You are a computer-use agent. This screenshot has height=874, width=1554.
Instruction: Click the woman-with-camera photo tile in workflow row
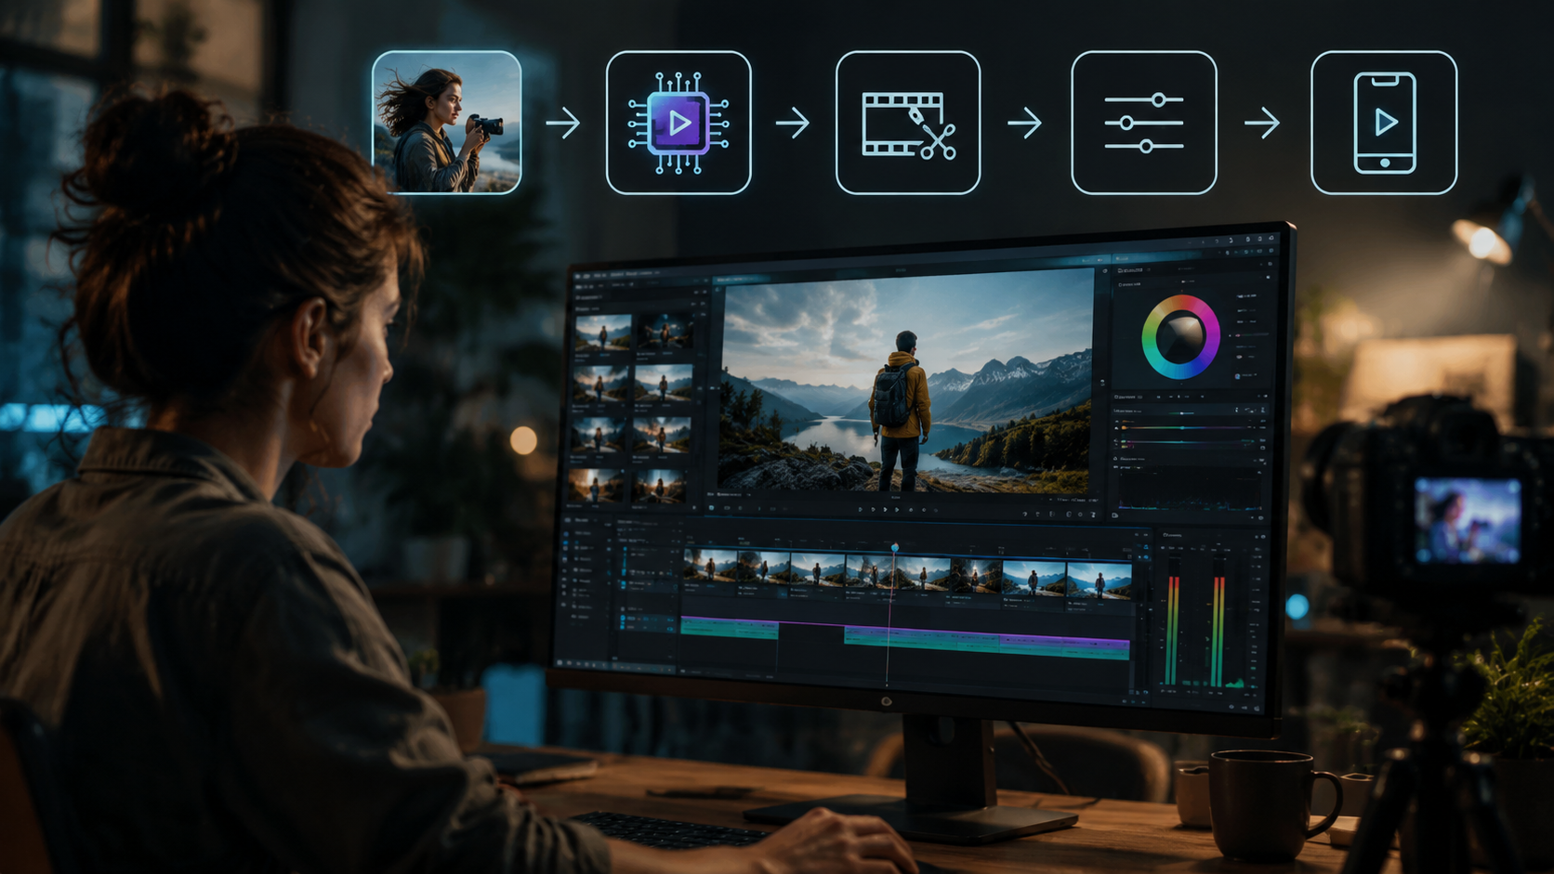[x=446, y=123]
